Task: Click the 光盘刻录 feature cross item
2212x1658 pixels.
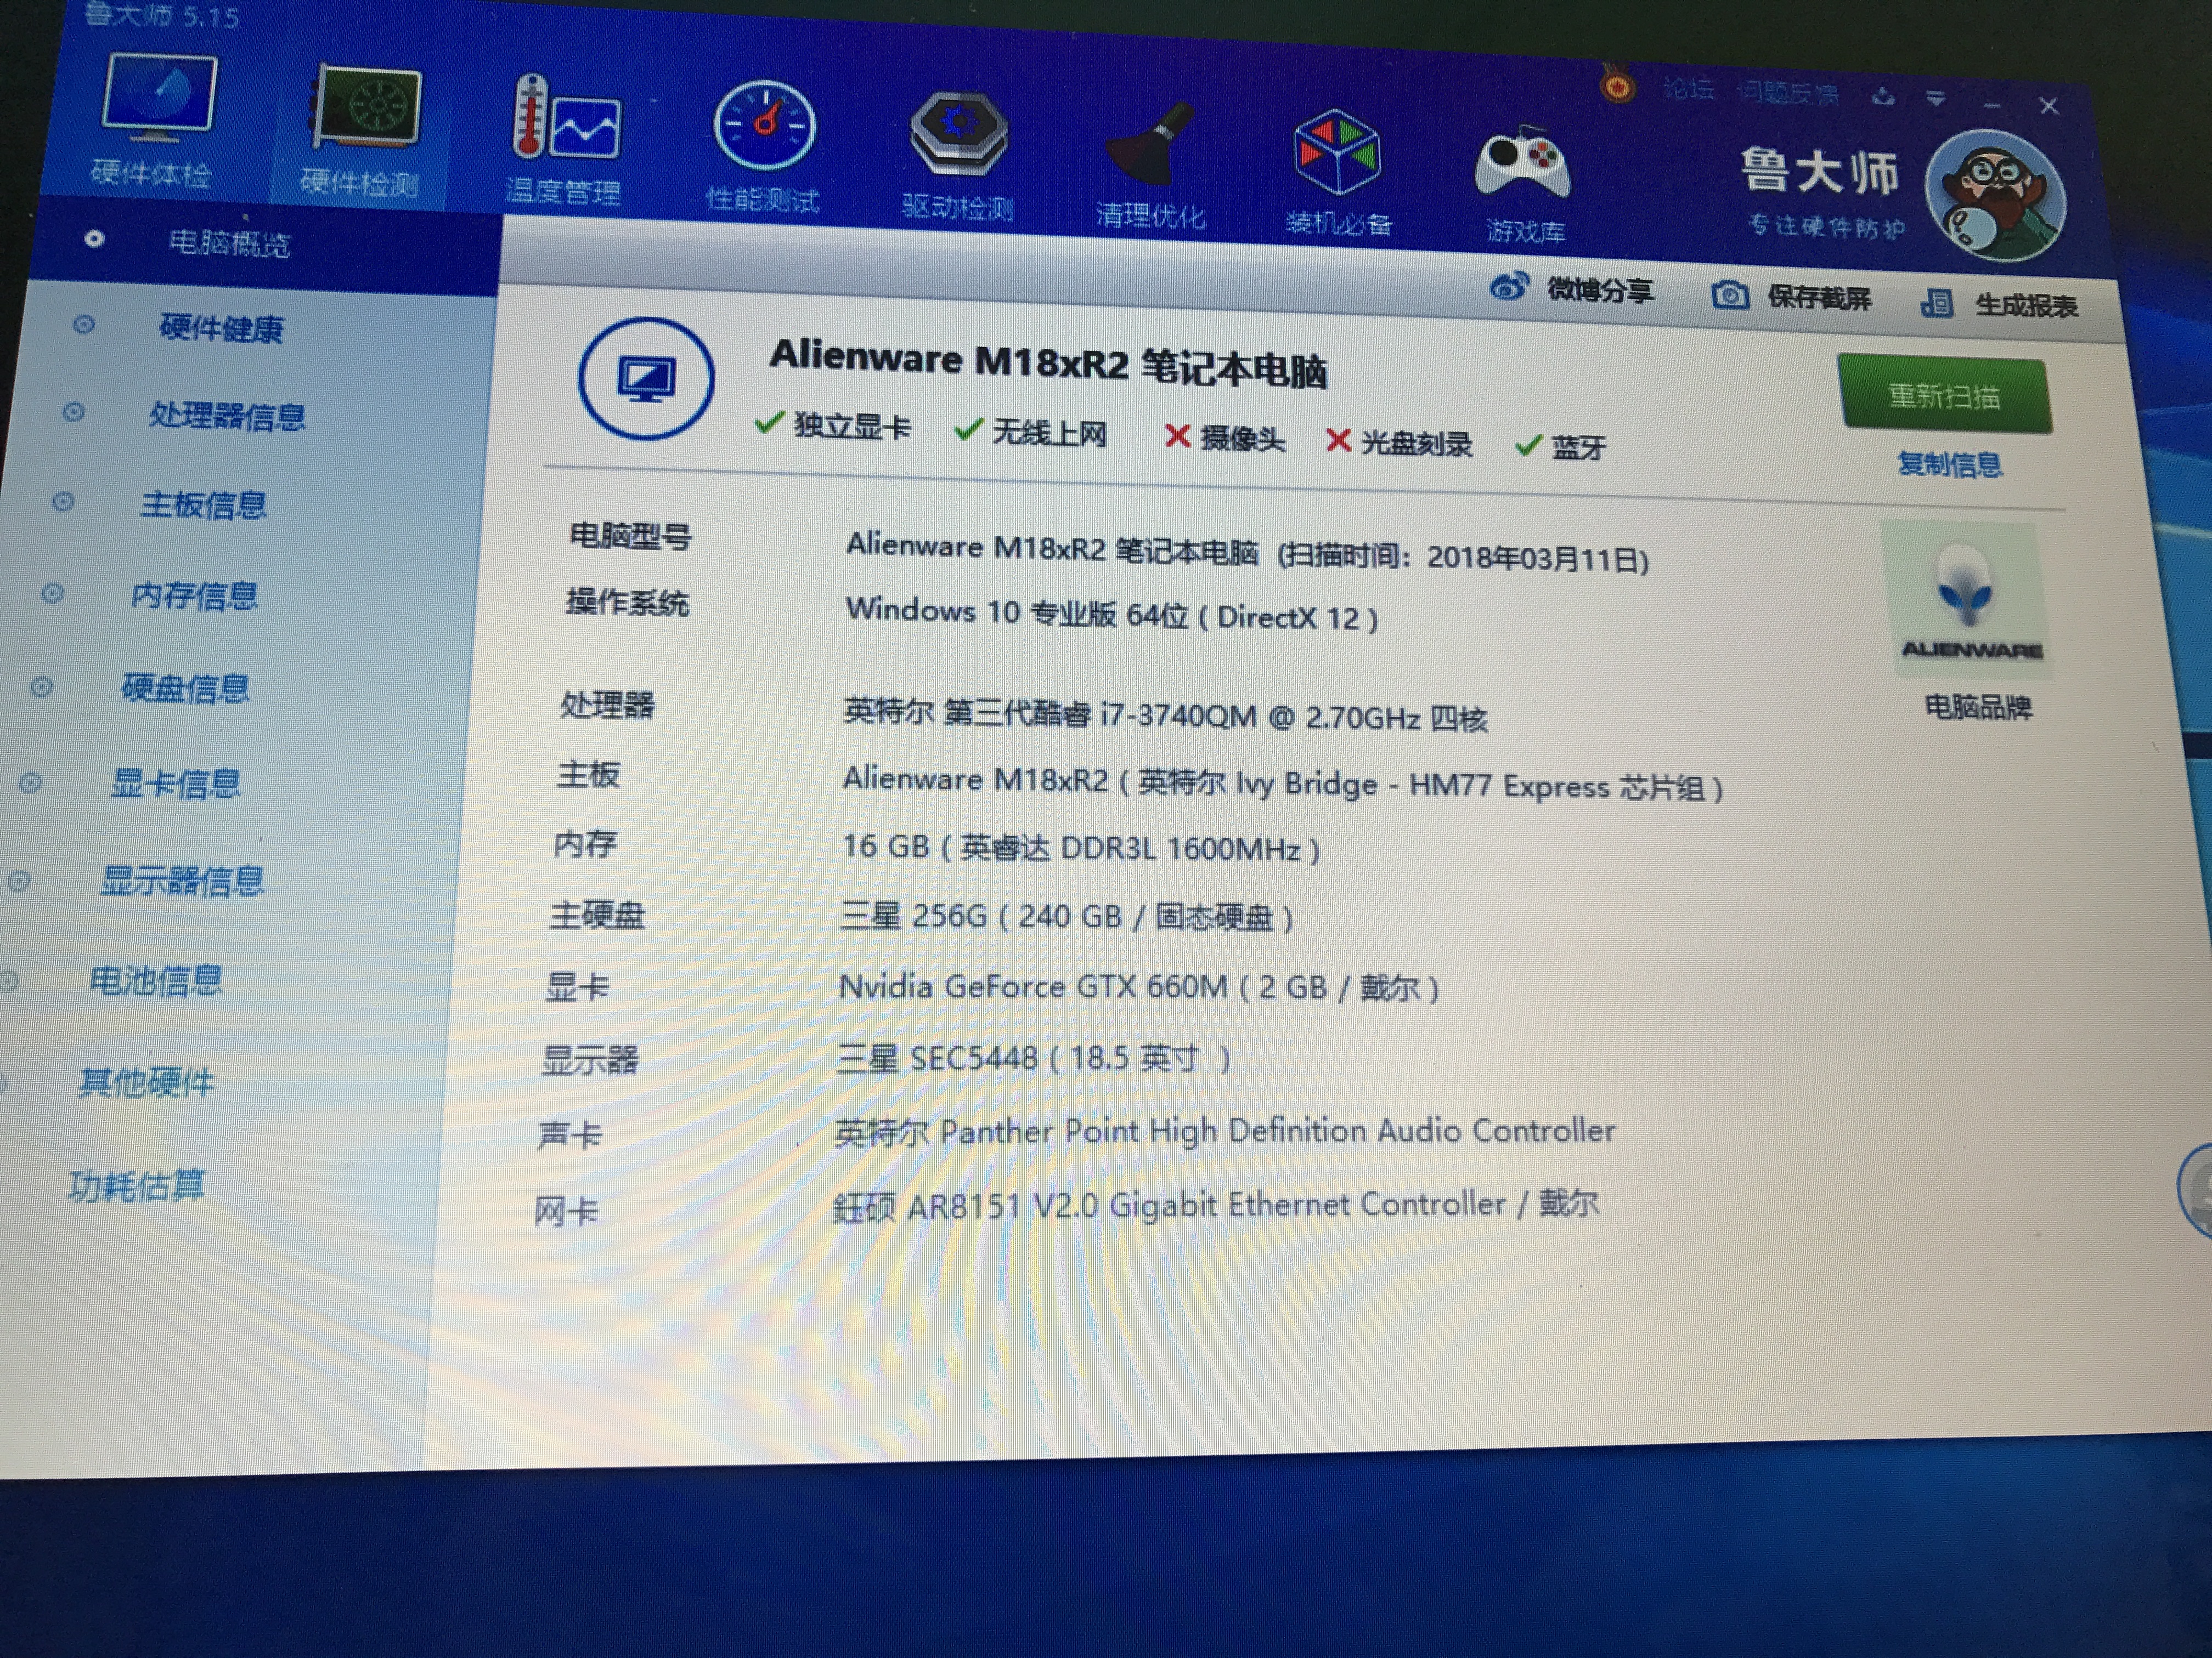Action: (x=1399, y=442)
